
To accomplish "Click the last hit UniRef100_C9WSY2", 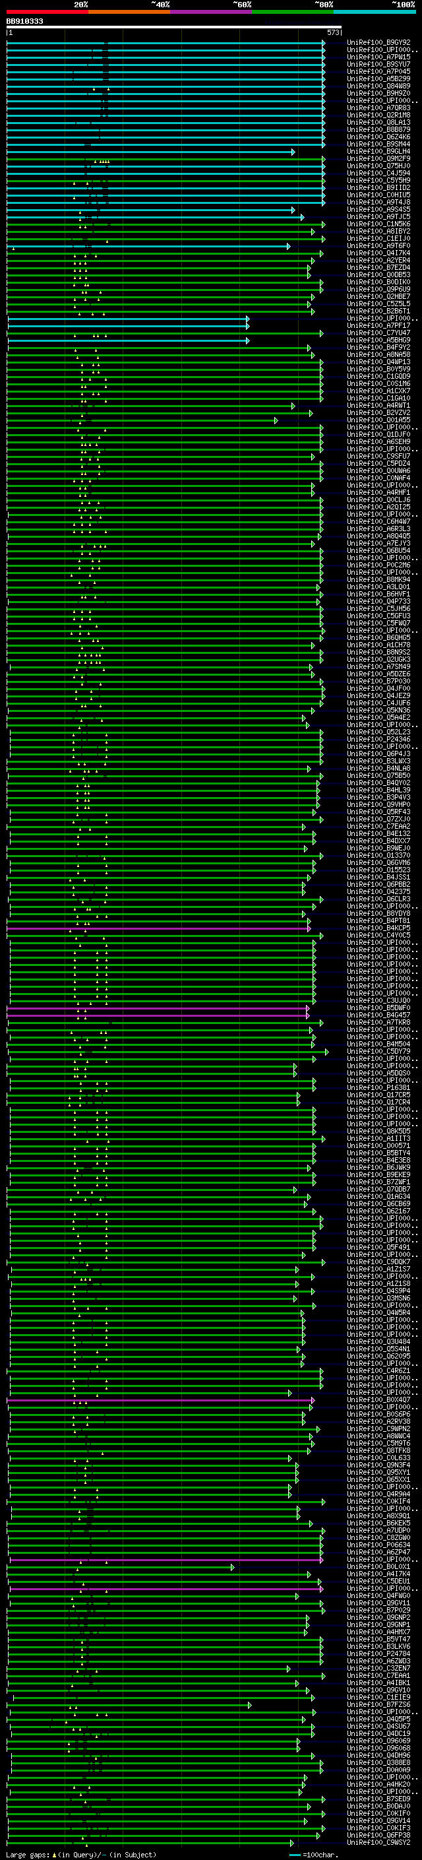I will (x=378, y=1844).
